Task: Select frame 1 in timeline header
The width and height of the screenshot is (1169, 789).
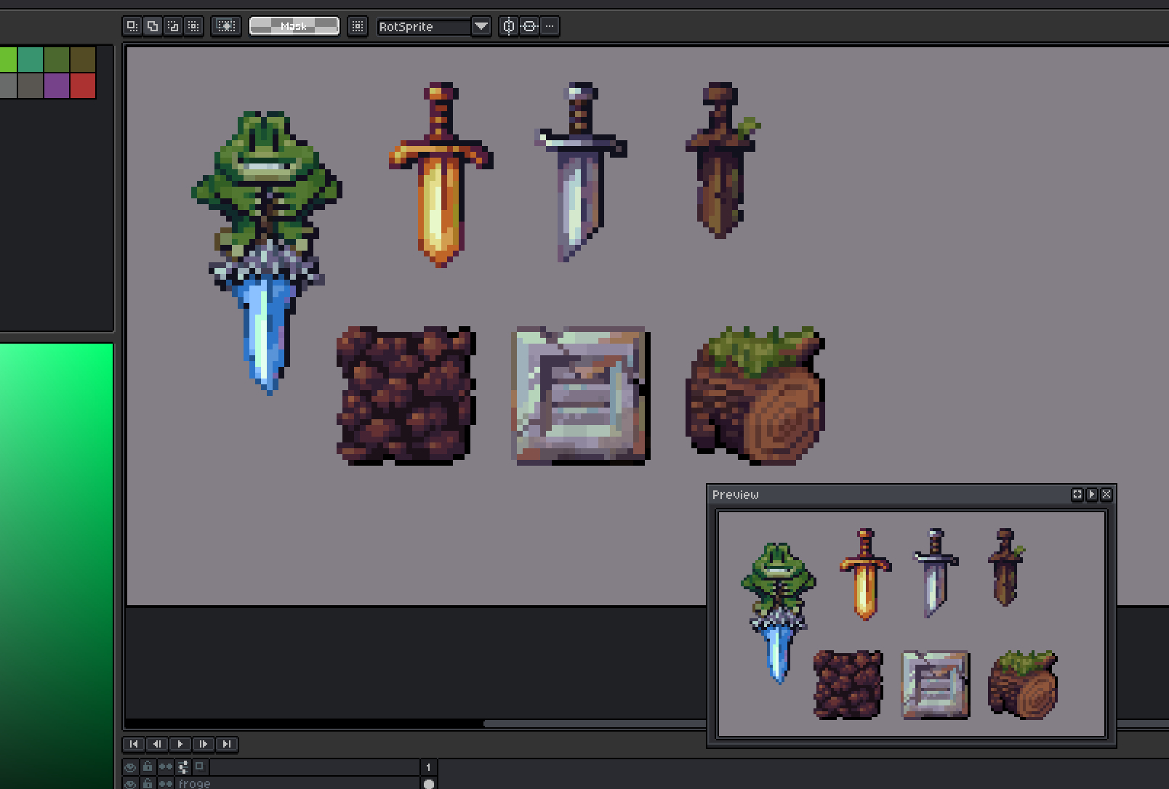Action: (x=428, y=767)
